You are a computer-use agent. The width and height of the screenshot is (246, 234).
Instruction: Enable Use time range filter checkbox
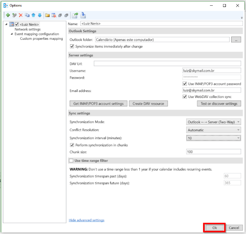point(71,161)
